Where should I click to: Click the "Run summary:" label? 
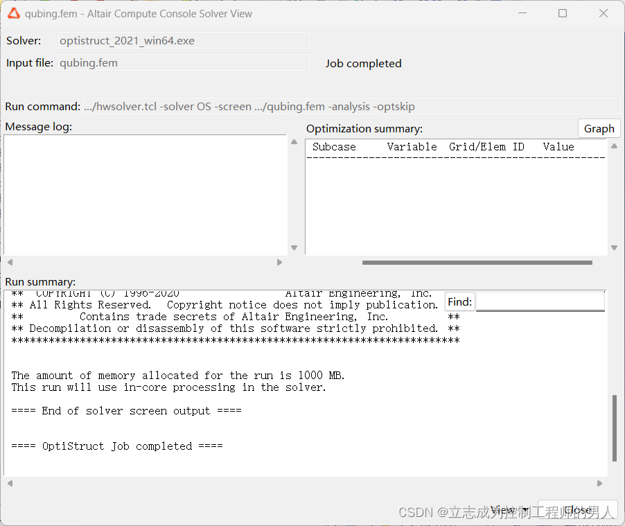[40, 282]
